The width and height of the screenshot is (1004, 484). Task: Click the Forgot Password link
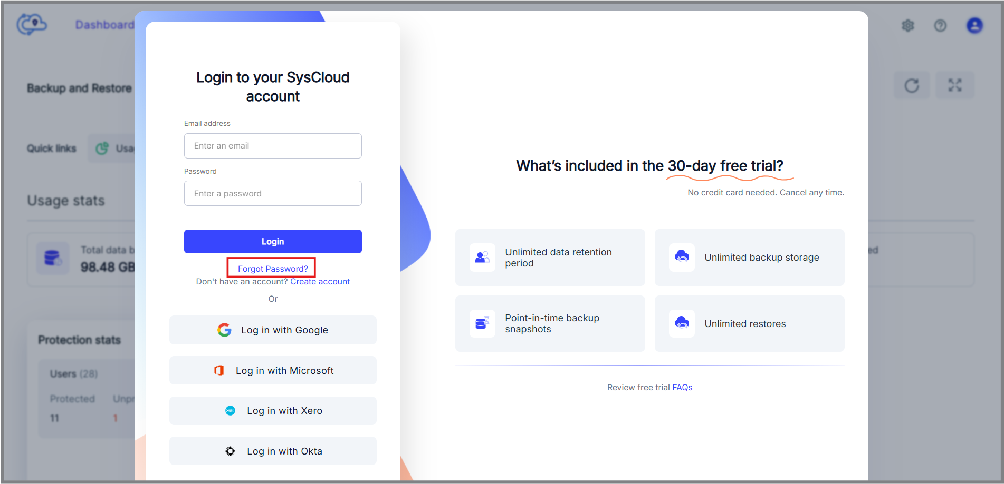273,269
